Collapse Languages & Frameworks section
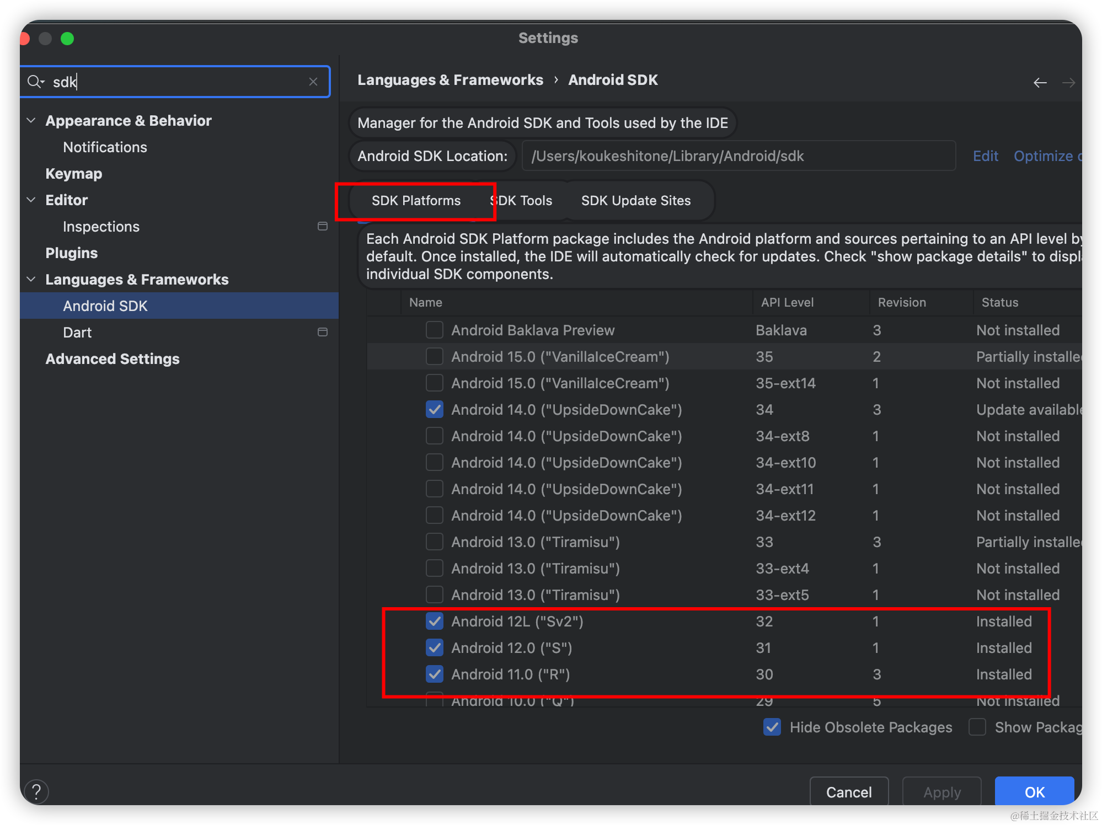 click(x=31, y=280)
